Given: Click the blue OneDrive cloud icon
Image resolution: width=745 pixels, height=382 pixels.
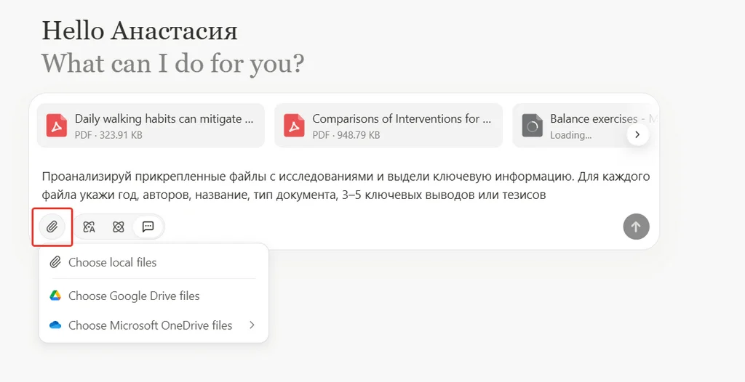Looking at the screenshot, I should pyautogui.click(x=55, y=325).
